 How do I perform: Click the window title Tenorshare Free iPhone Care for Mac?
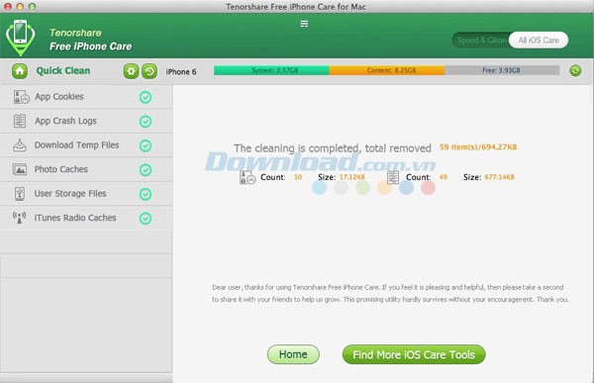click(296, 7)
